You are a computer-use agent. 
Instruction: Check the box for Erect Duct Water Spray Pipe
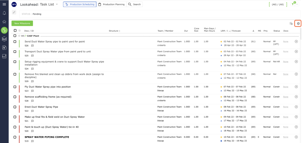click(15, 107)
